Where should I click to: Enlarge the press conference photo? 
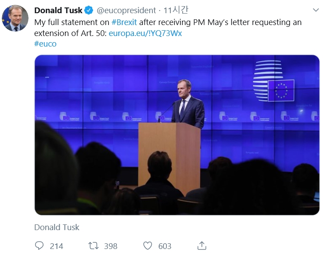(x=177, y=134)
